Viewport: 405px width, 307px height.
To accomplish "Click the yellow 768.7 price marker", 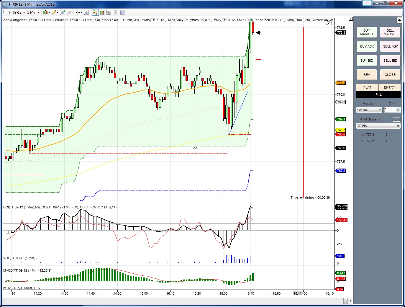I will click(x=341, y=130).
